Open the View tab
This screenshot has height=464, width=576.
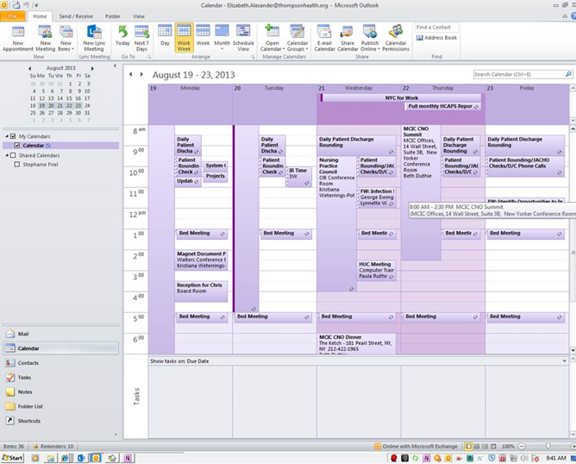[139, 16]
